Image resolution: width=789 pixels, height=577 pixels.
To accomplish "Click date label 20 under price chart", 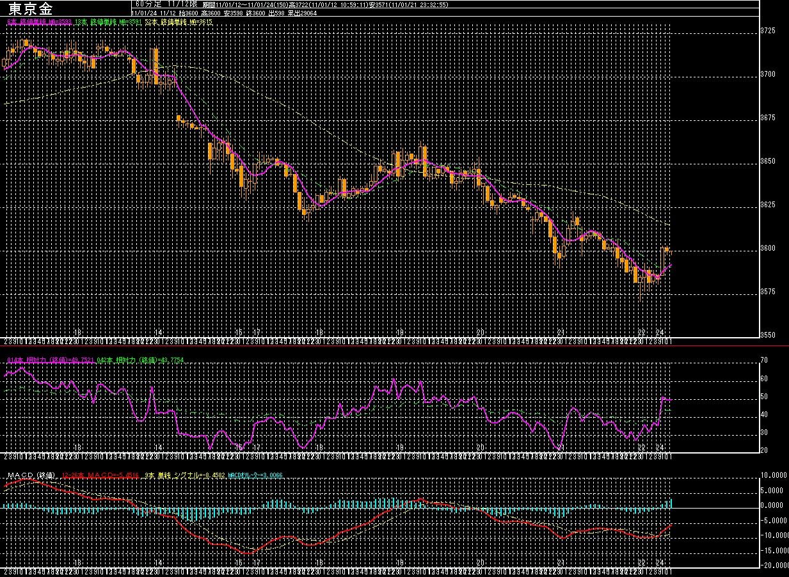I will (x=481, y=333).
